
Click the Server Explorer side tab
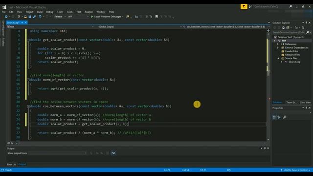[3, 28]
